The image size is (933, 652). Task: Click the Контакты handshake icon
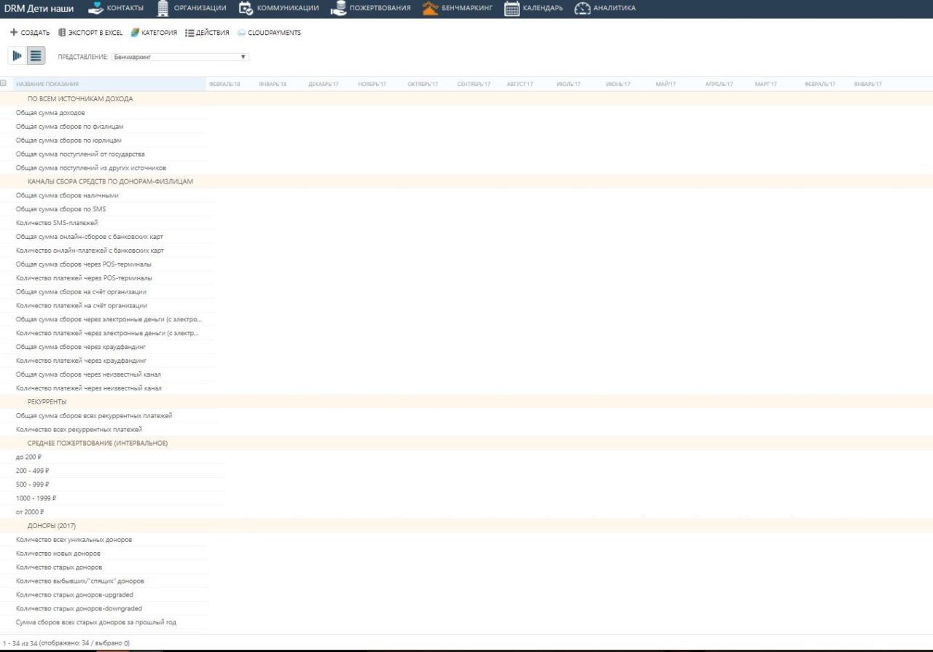pyautogui.click(x=96, y=8)
